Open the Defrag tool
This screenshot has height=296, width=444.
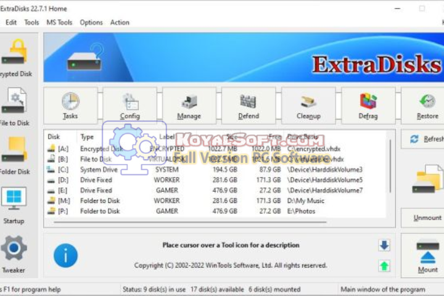[368, 105]
